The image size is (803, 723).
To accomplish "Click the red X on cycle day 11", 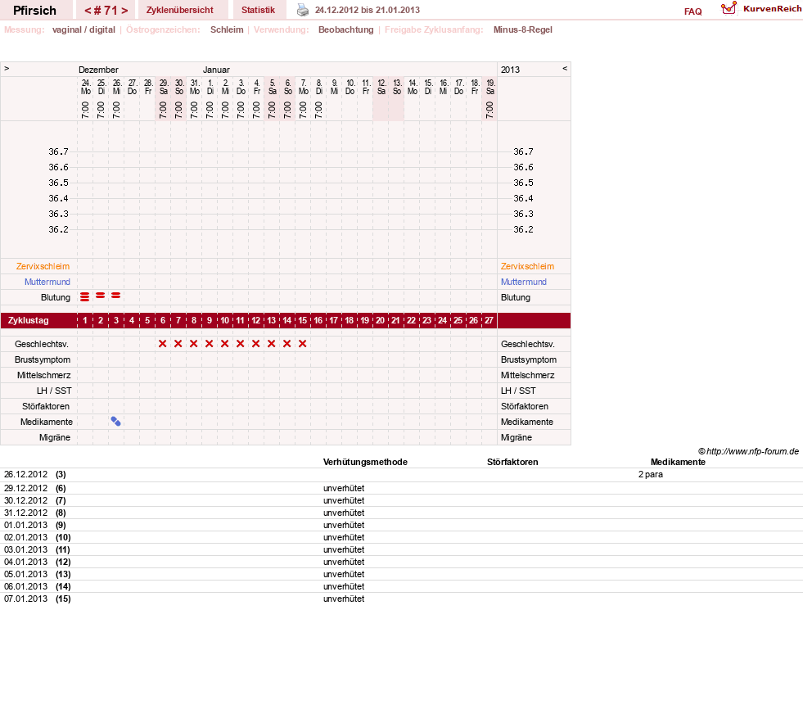I will pos(240,344).
